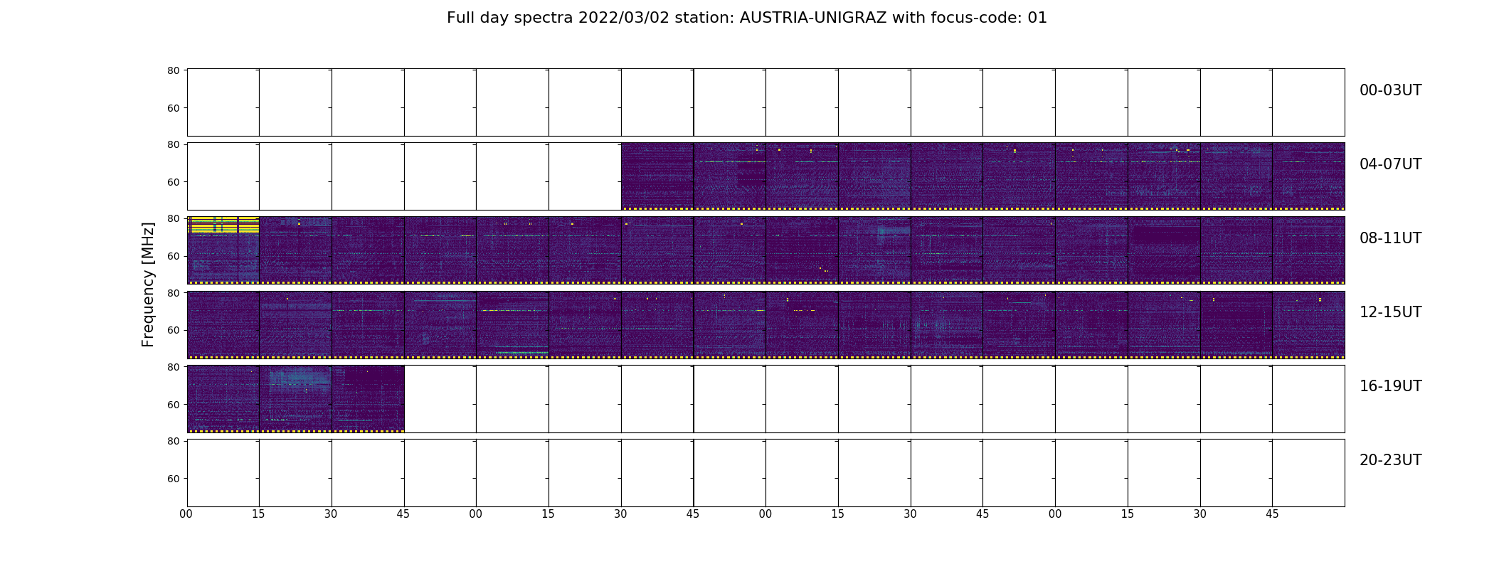
Task: Open the first colored spectrum panel in the 04-07UT row
Action: pyautogui.click(x=657, y=176)
